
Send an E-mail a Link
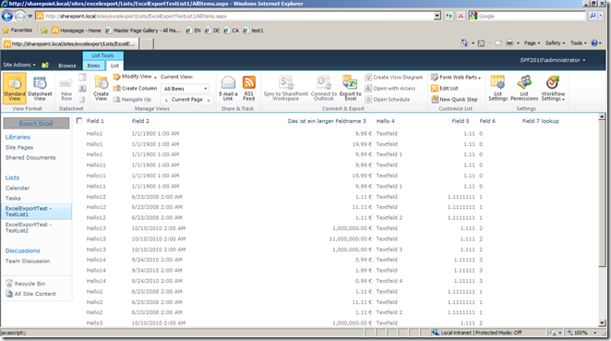click(x=228, y=88)
